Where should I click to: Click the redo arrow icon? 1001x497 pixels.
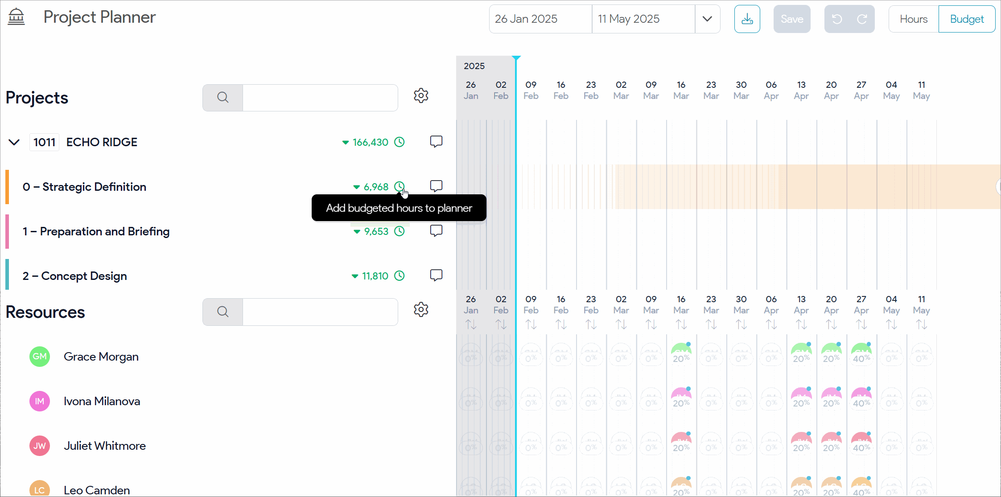click(x=862, y=19)
